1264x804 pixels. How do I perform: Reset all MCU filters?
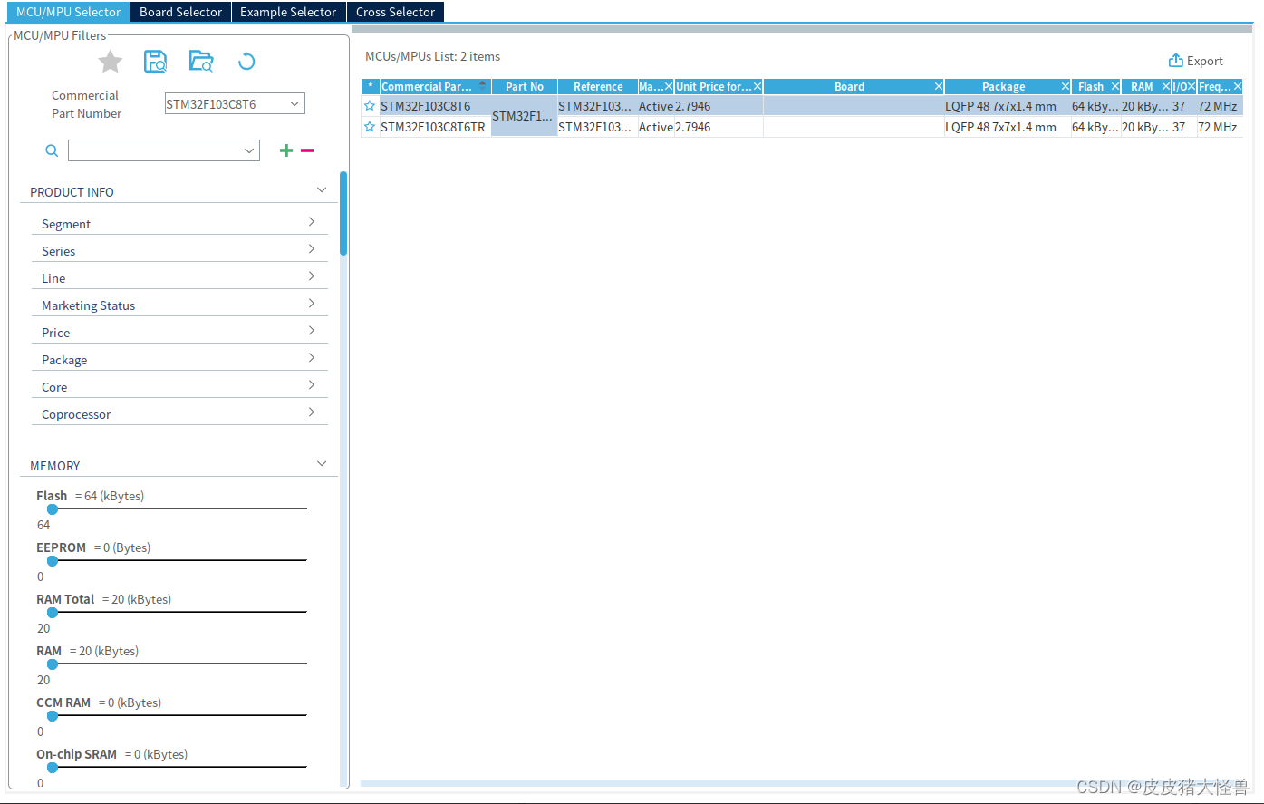point(246,62)
